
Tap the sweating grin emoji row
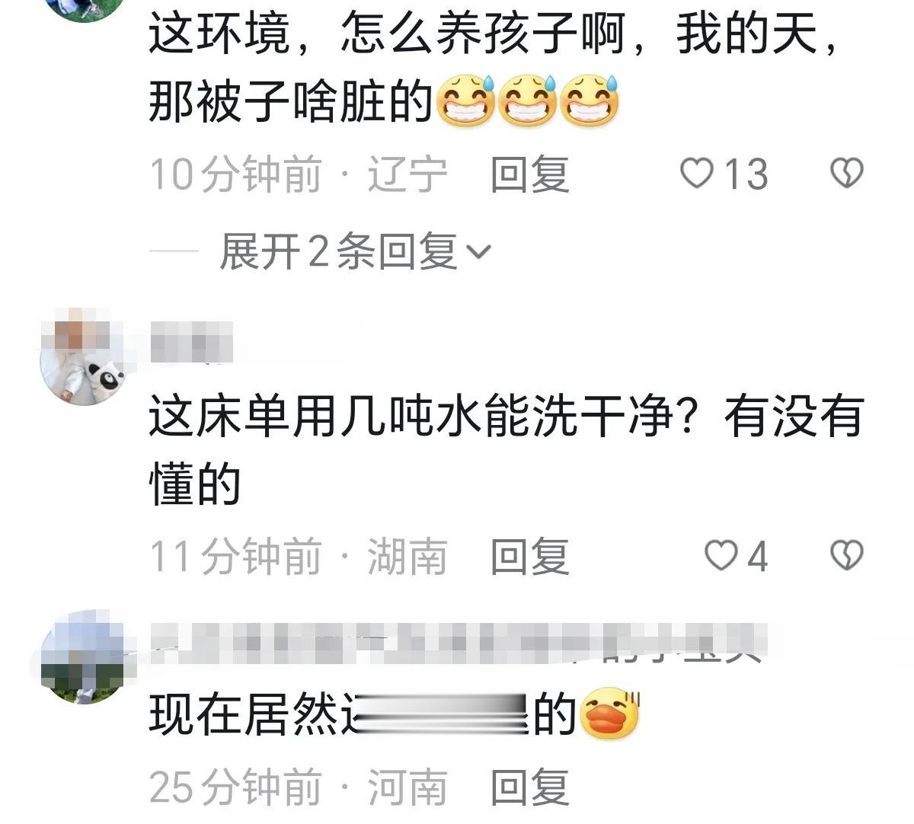pyautogui.click(x=527, y=100)
